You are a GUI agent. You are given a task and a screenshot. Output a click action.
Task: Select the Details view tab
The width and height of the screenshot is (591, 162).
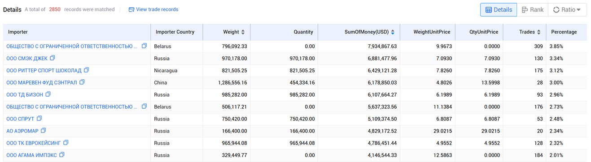pyautogui.click(x=499, y=10)
